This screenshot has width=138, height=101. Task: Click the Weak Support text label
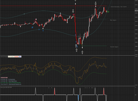(113, 20)
